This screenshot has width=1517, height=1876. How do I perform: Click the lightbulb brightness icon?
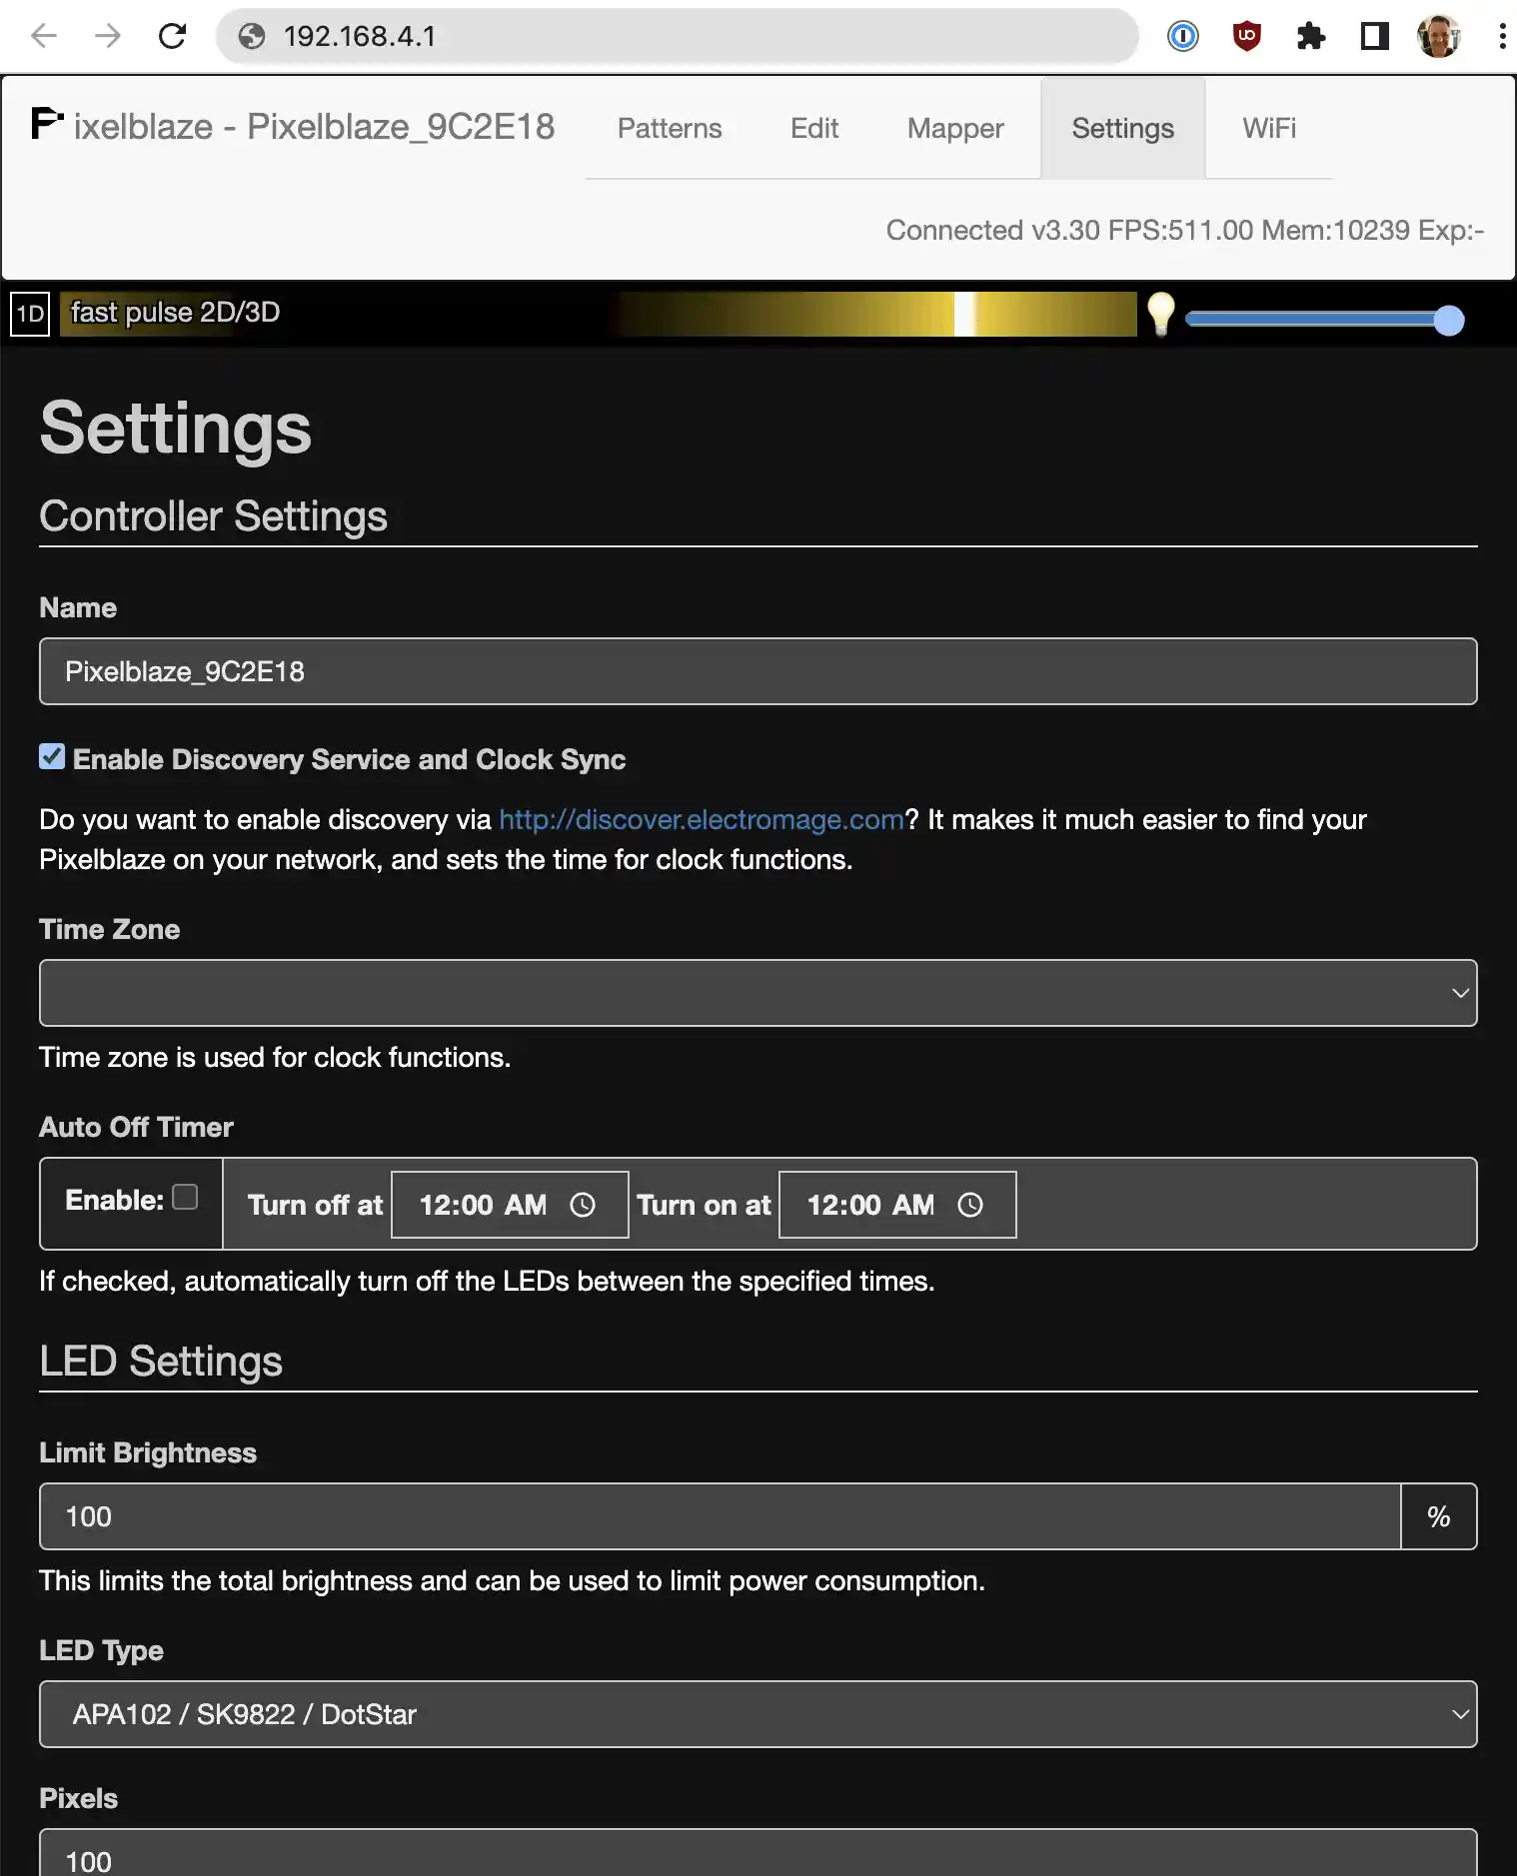click(x=1160, y=314)
